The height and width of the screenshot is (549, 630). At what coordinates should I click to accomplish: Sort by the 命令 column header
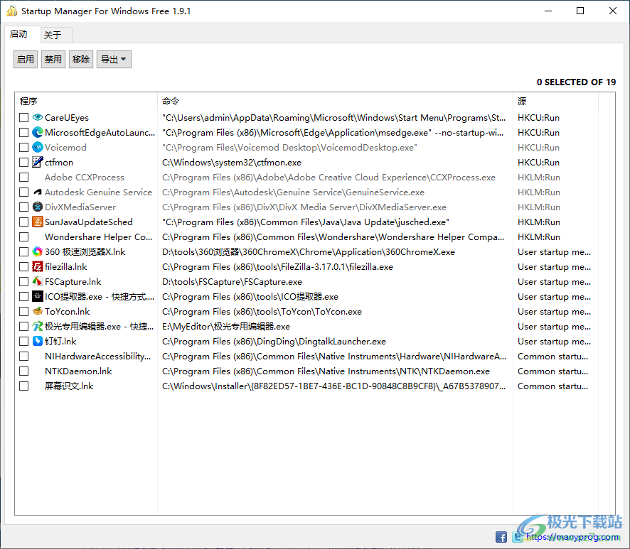335,101
